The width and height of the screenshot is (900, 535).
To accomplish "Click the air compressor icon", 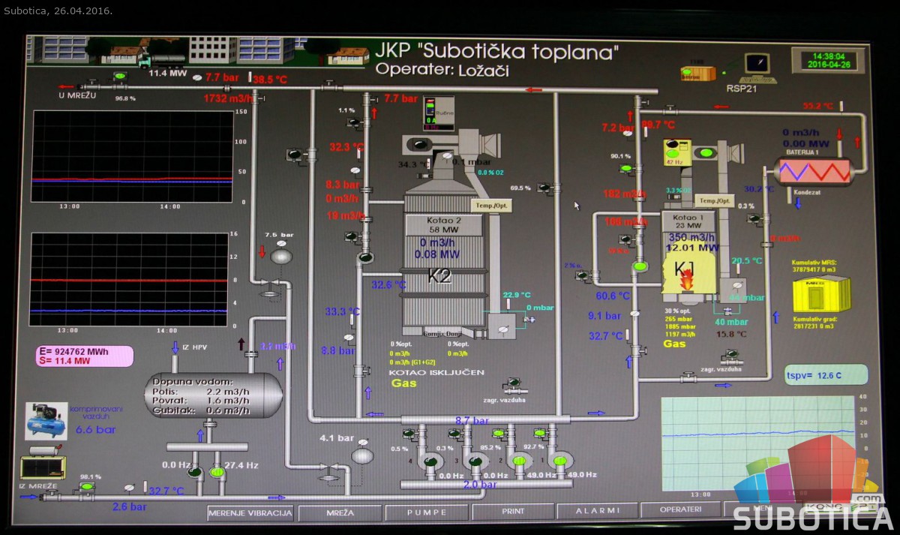I will 46,420.
